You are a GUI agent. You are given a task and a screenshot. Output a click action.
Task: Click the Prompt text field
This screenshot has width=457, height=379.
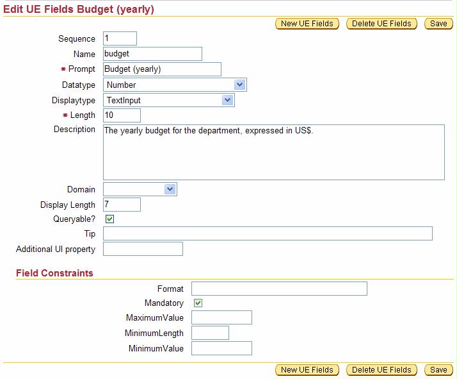[162, 69]
